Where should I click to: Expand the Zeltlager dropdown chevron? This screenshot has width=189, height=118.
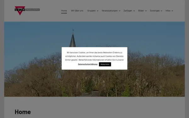(x=134, y=11)
